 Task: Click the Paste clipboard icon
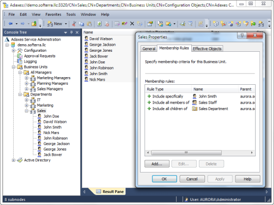(x=89, y=23)
